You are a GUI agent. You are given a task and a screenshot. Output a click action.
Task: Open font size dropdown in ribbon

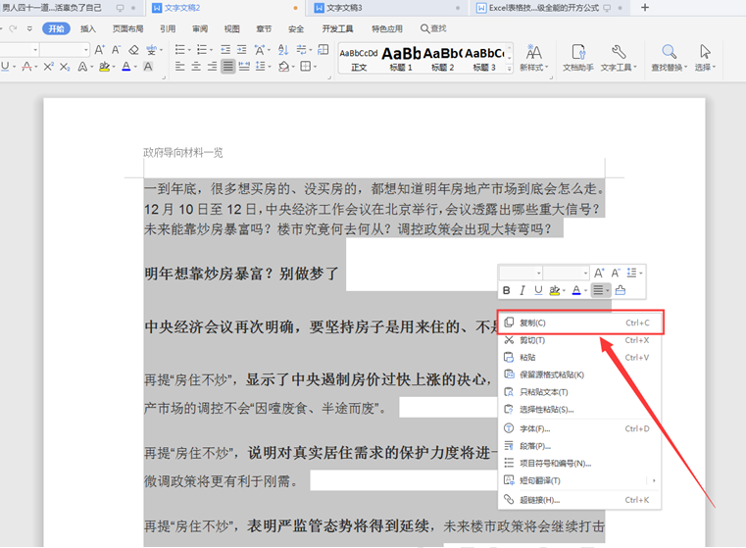85,49
